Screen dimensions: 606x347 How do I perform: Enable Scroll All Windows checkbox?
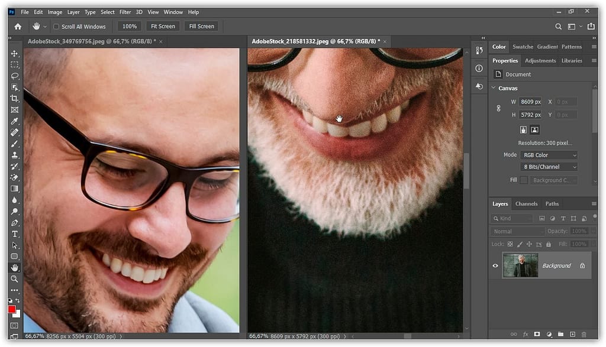coord(56,27)
